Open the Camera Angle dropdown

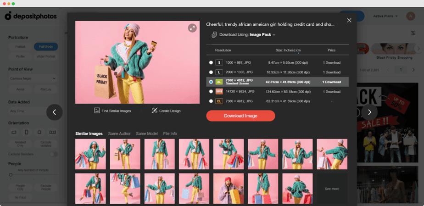[33, 78]
